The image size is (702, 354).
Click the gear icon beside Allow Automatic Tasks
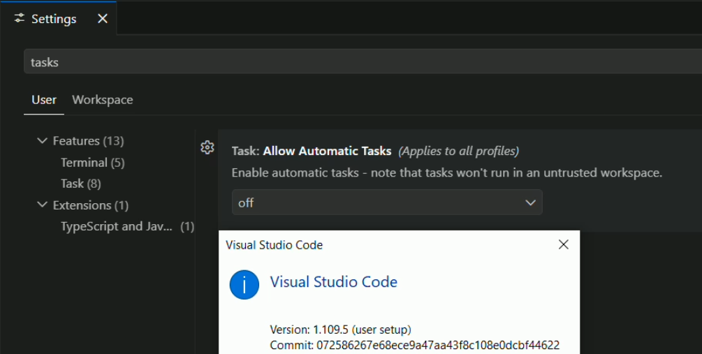point(207,147)
